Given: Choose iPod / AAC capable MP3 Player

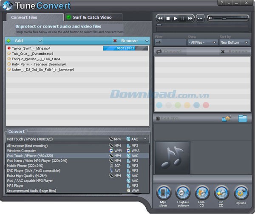Looking at the screenshot, I should coord(77,181).
